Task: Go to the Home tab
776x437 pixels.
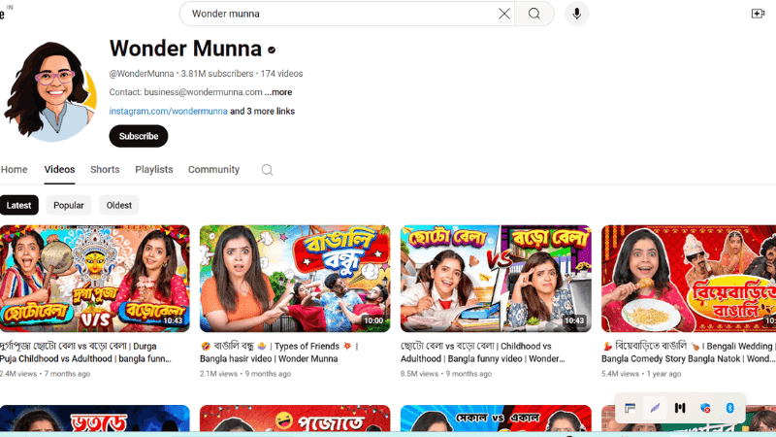Action: [x=14, y=169]
